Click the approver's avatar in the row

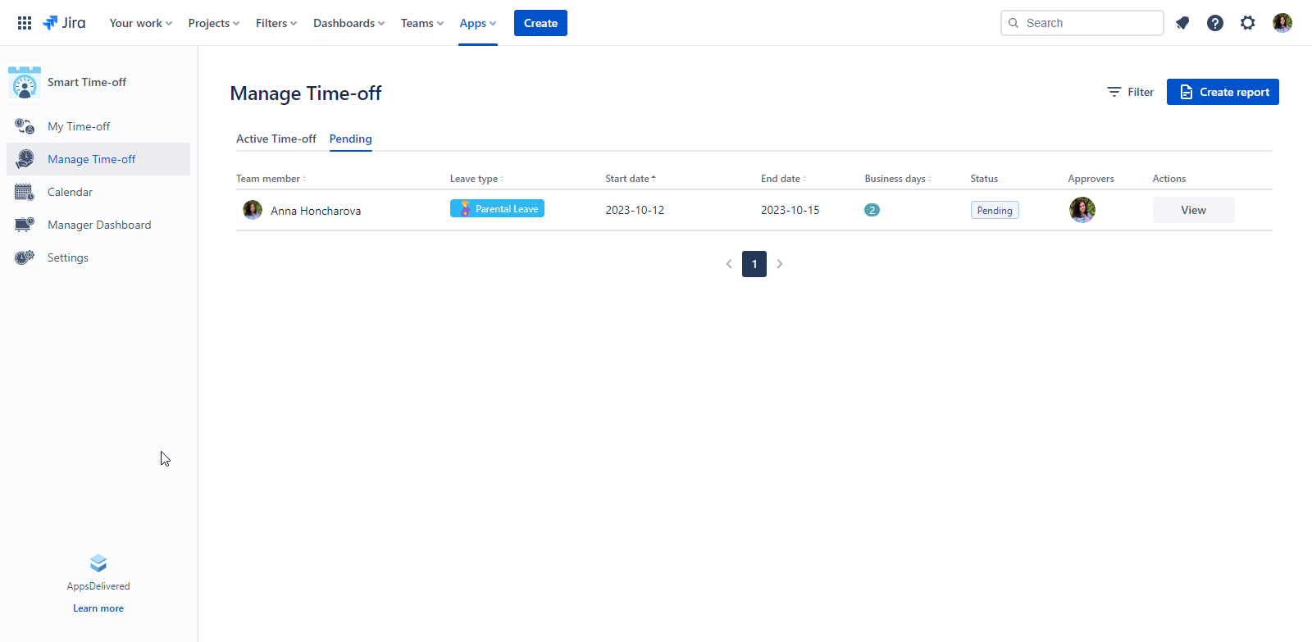tap(1082, 210)
